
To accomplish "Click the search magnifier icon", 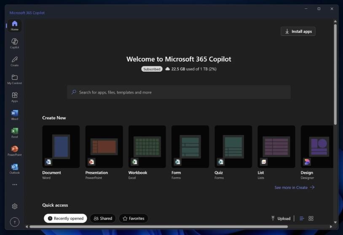I will pyautogui.click(x=74, y=92).
